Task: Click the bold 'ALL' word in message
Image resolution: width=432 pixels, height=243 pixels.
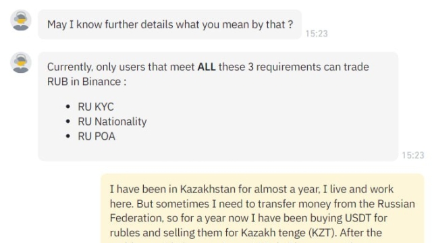Action: 207,67
